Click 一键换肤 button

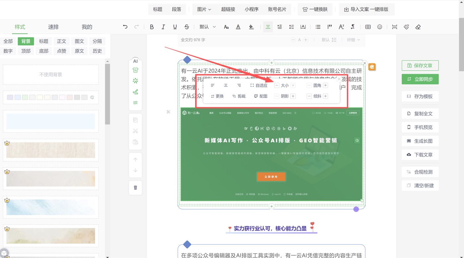[x=315, y=9]
